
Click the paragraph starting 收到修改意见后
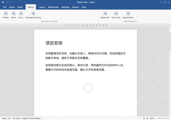[85, 67]
